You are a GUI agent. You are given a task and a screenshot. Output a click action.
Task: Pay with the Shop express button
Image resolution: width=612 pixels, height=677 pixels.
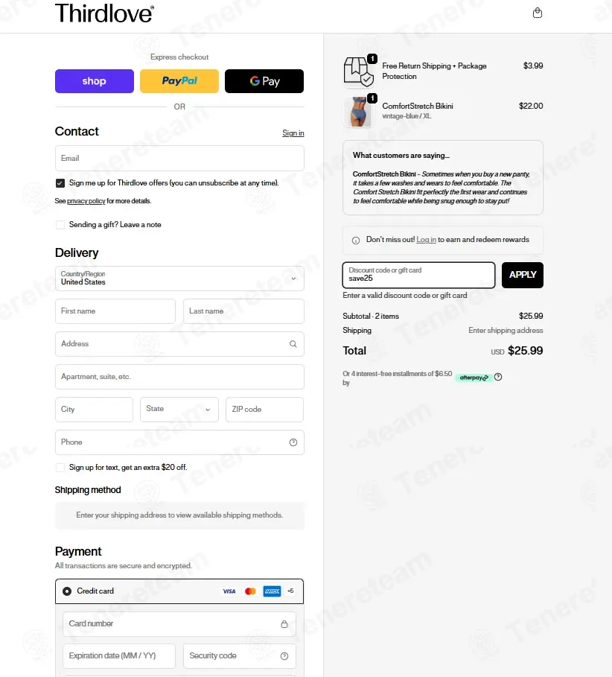[x=95, y=81]
